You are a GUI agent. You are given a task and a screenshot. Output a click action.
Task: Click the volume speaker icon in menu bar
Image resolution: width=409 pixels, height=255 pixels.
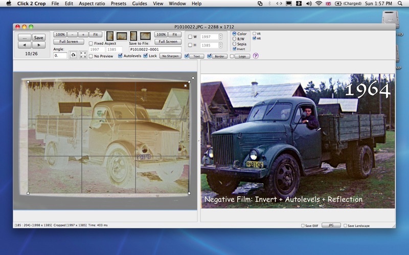pos(309,4)
